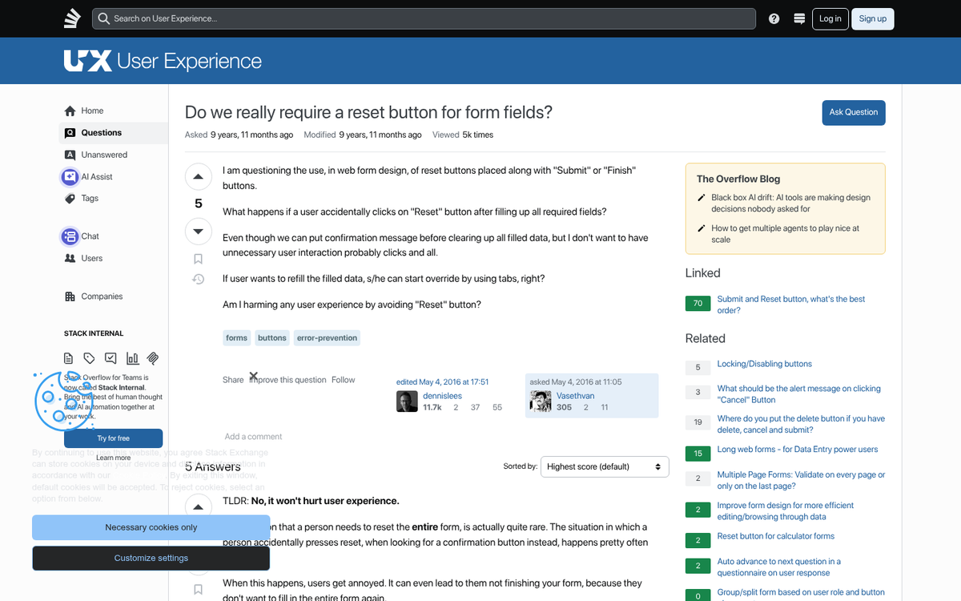This screenshot has height=601, width=961.
Task: Accept Necessary cookies only
Action: pos(151,527)
